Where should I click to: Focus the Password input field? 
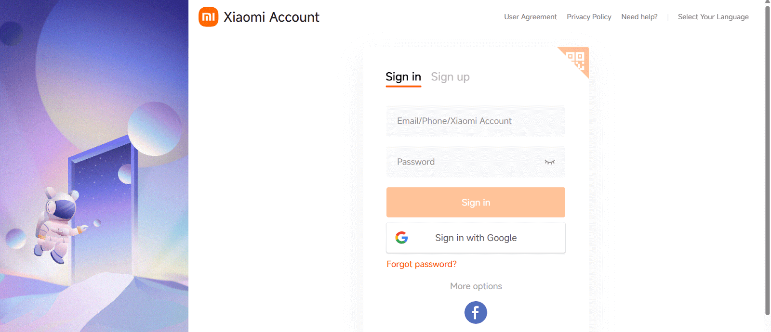pos(463,162)
